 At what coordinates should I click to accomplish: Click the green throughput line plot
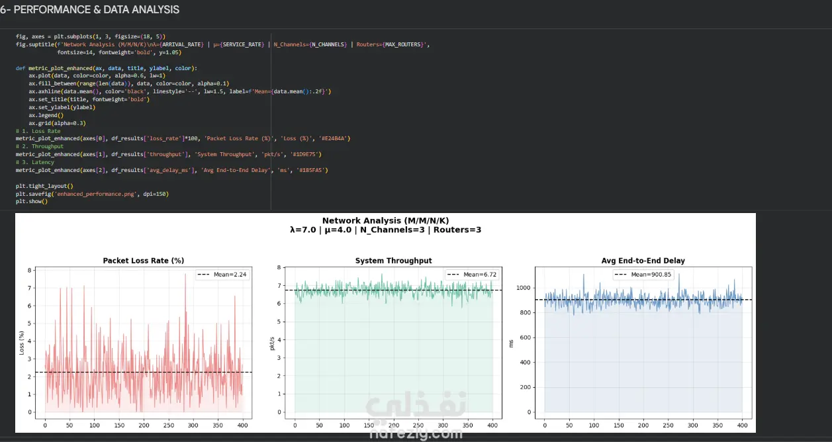coord(393,291)
